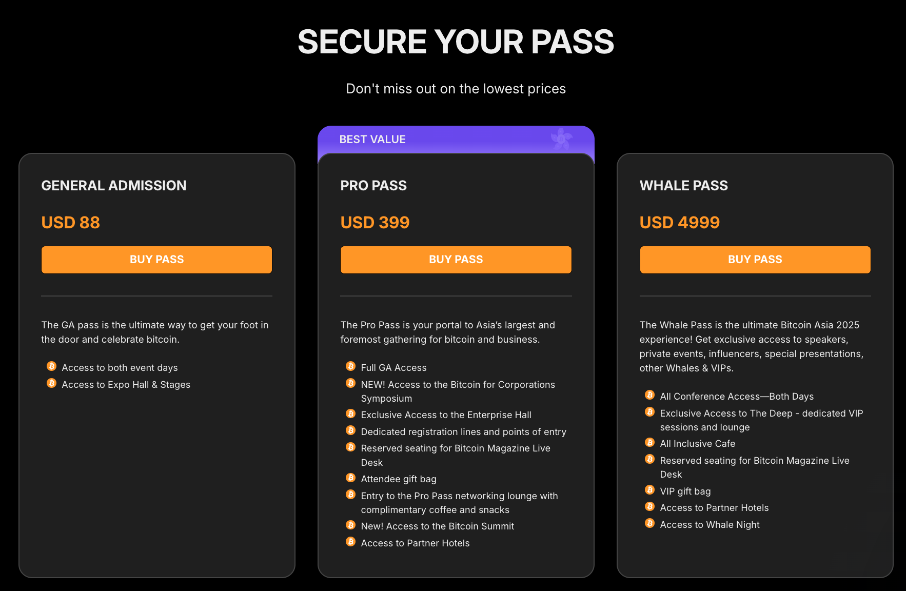Screen dimensions: 906x591
Task: Click the Best Value banner label
Action: pyautogui.click(x=372, y=140)
